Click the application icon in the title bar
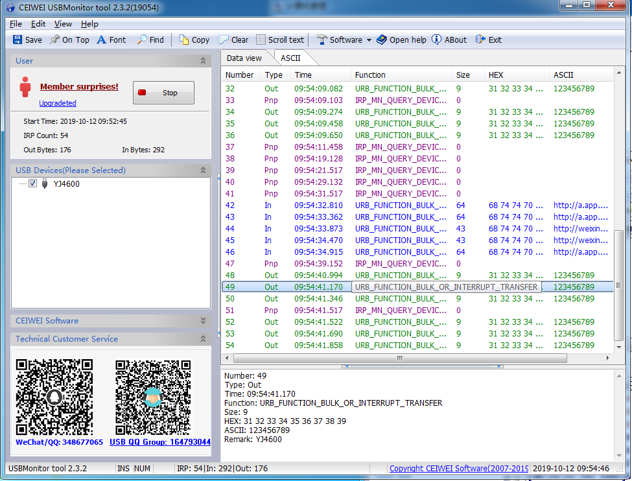This screenshot has width=632, height=481. (x=10, y=7)
